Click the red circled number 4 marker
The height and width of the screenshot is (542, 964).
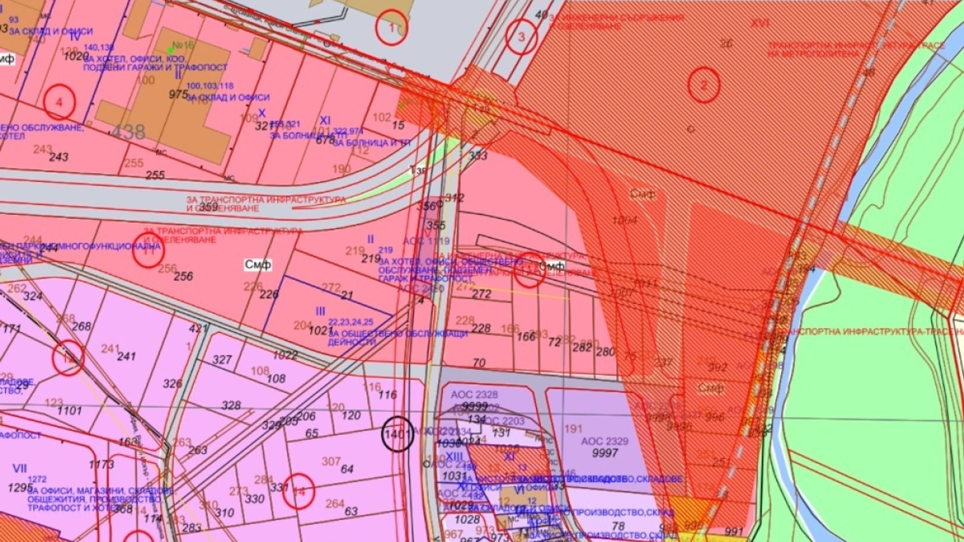pos(59,102)
